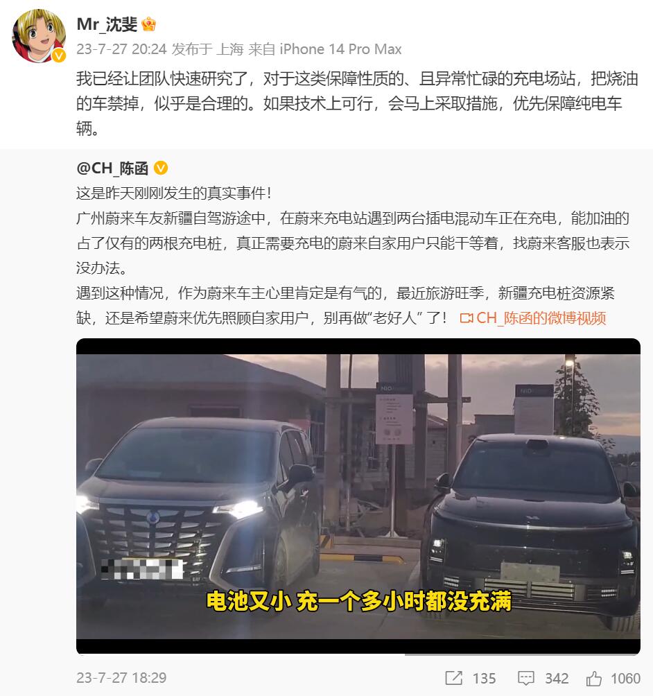Image resolution: width=653 pixels, height=696 pixels.
Task: Open Mr_沈斐's profile avatar
Action: [39, 35]
